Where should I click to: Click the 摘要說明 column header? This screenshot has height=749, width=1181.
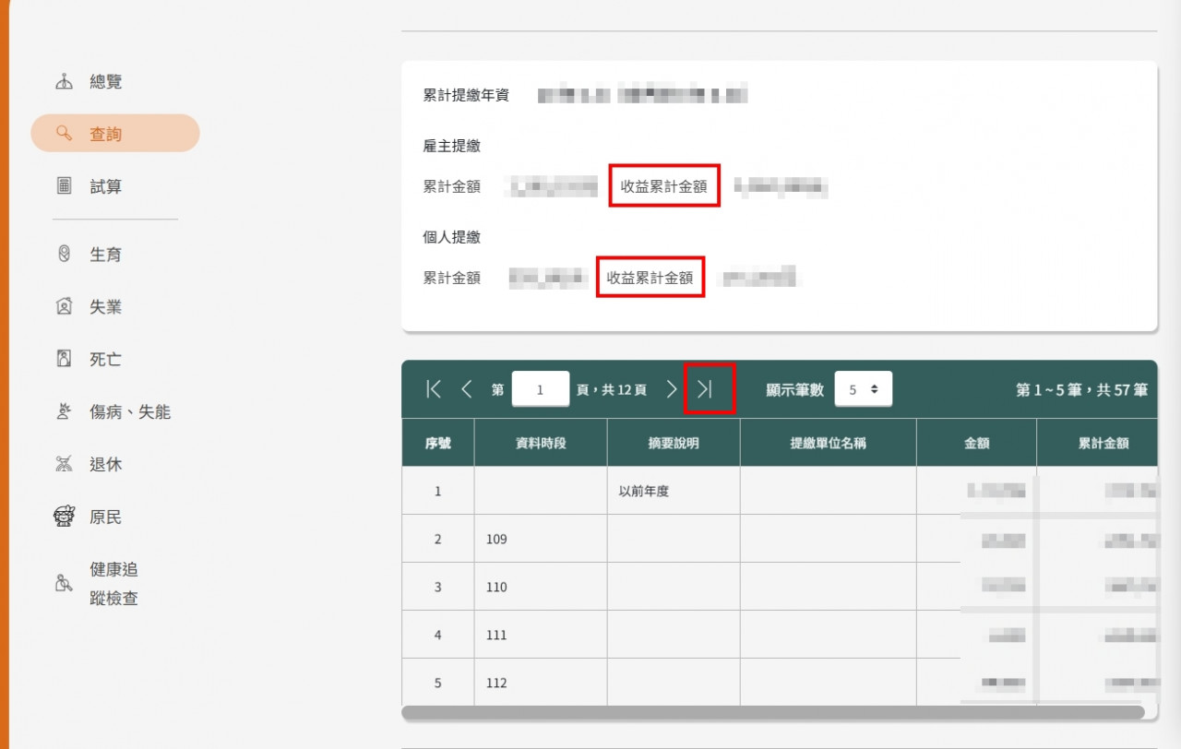coord(673,443)
